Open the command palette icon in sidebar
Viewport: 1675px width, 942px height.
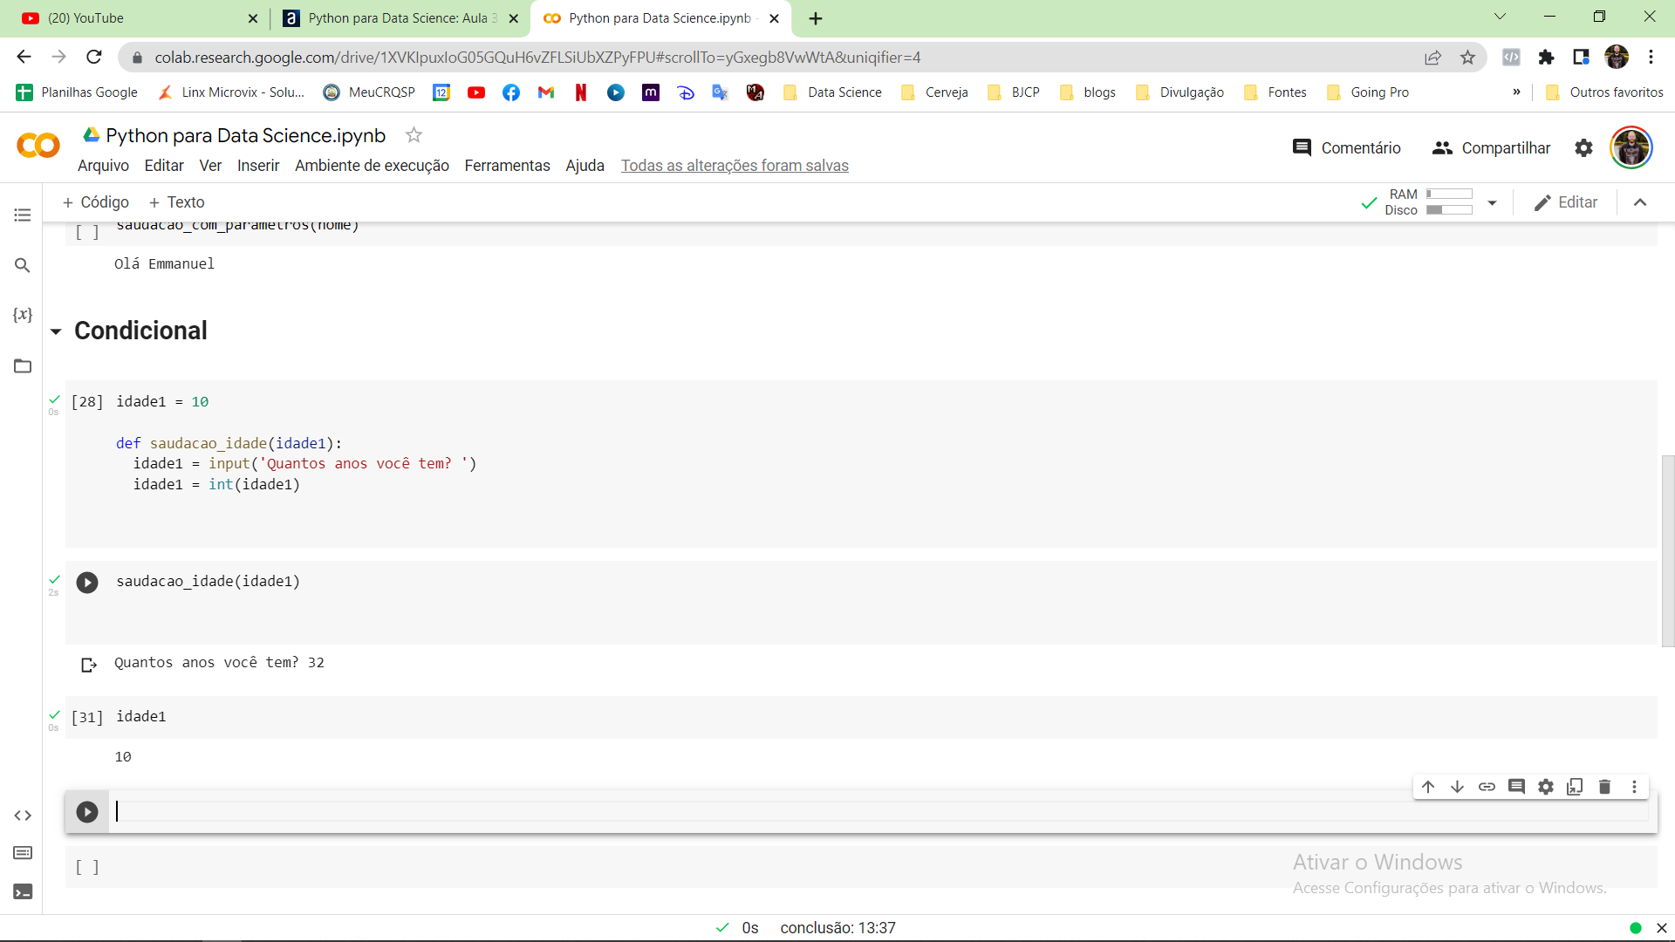pos(23,853)
